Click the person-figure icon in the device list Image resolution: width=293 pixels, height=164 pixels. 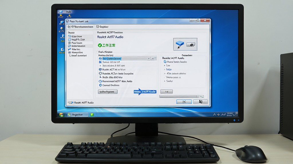(x=100, y=77)
